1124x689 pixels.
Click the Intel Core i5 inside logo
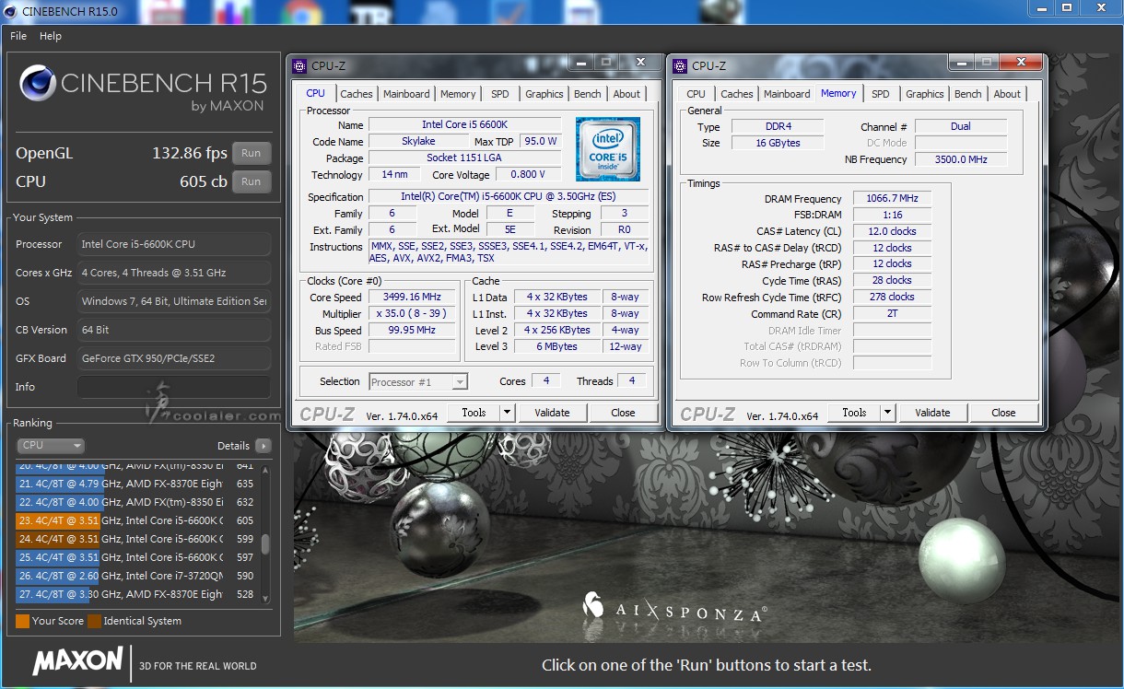(607, 149)
